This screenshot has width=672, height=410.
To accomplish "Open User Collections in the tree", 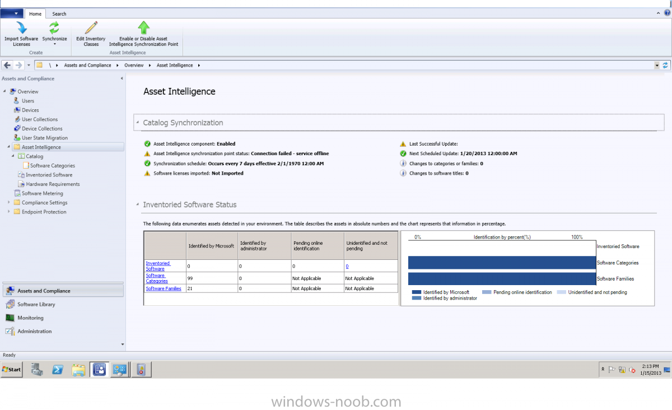I will click(x=39, y=119).
